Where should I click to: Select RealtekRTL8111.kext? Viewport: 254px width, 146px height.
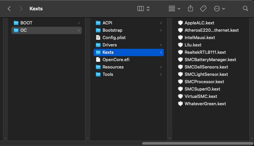point(205,52)
